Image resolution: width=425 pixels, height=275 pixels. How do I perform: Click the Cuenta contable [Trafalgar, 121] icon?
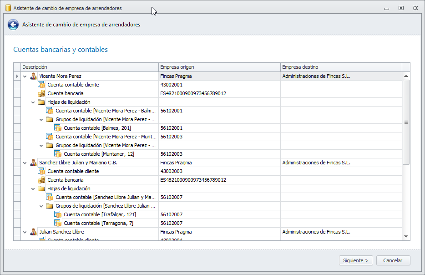[58, 214]
